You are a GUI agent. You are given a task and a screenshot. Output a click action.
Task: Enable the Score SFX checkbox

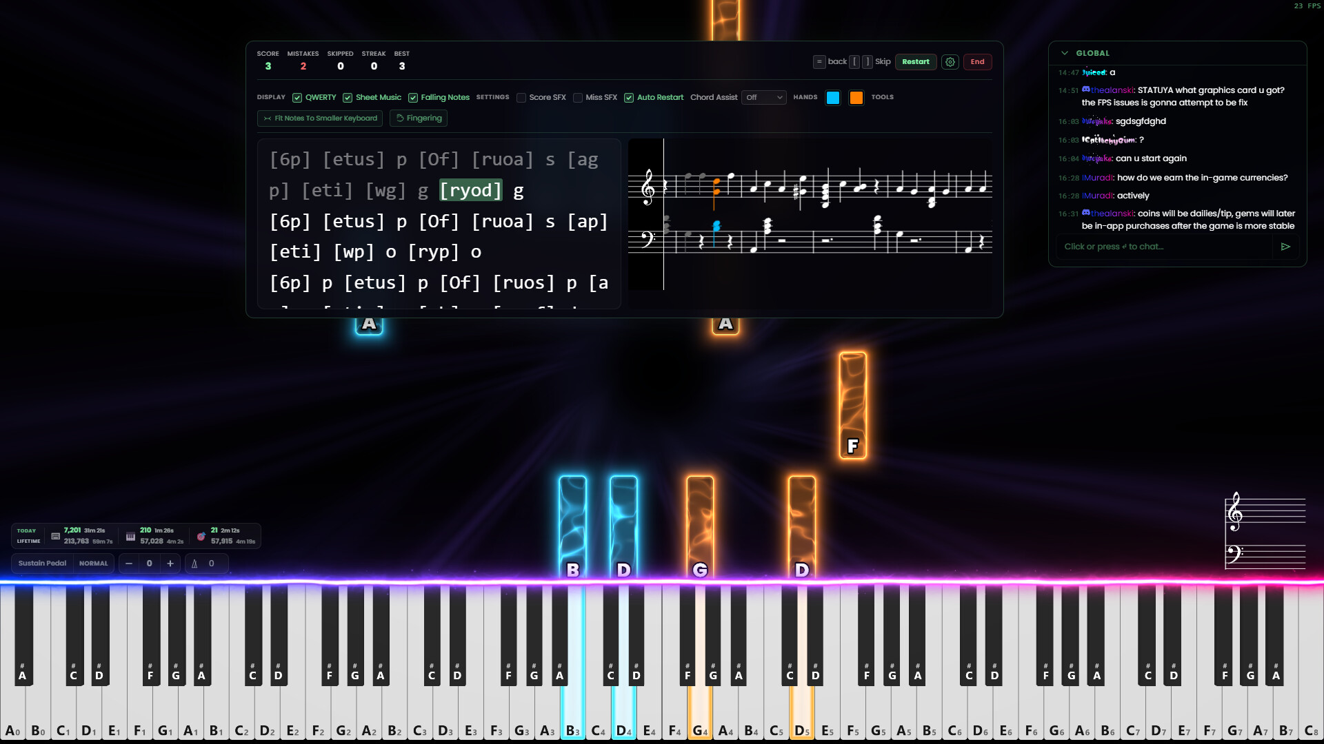click(x=521, y=98)
